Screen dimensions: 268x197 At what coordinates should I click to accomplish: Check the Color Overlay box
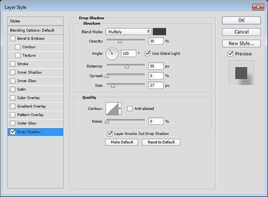tap(13, 98)
